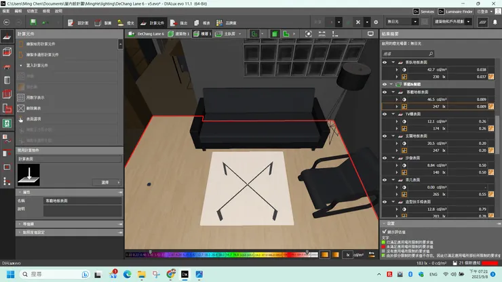Screen dimensions: 502x282
Task: Open the Windows Start menu
Action: click(x=9, y=274)
